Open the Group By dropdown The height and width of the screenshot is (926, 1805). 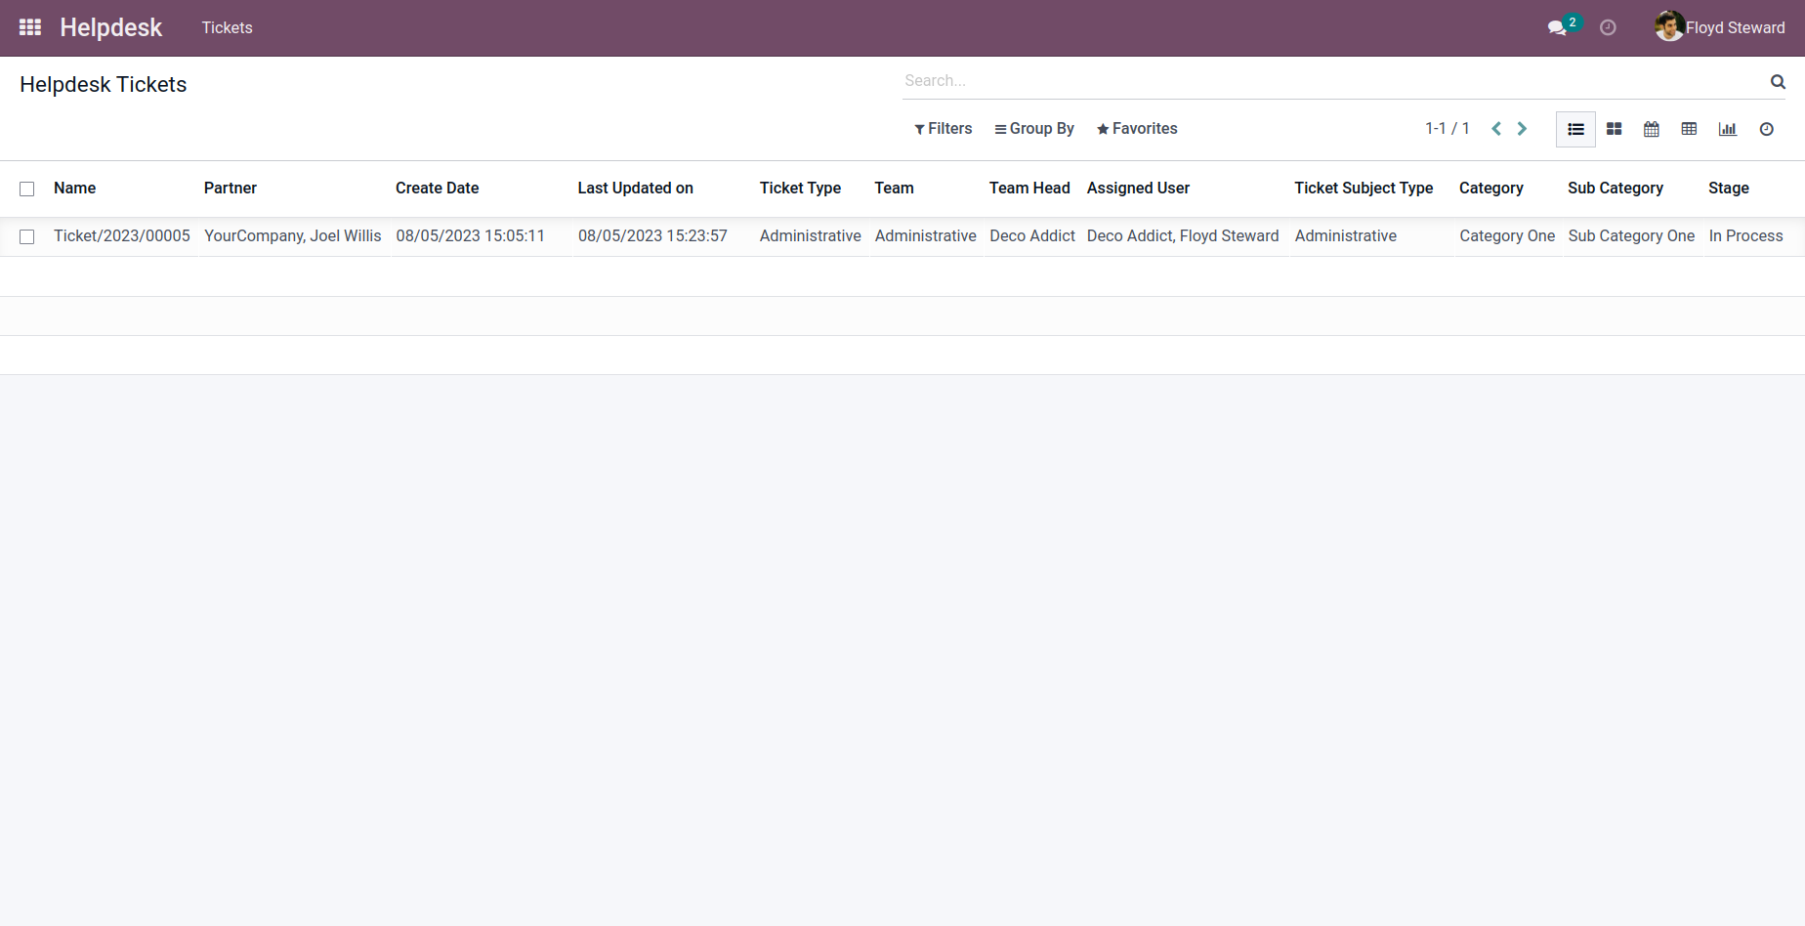pyautogui.click(x=1034, y=129)
